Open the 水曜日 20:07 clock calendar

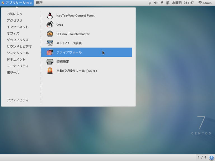click(183, 3)
